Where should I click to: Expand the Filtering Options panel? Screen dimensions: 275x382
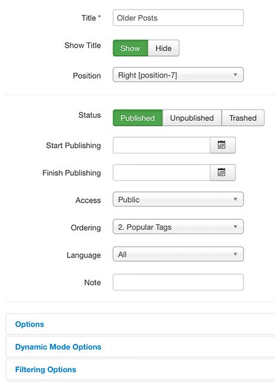[45, 369]
